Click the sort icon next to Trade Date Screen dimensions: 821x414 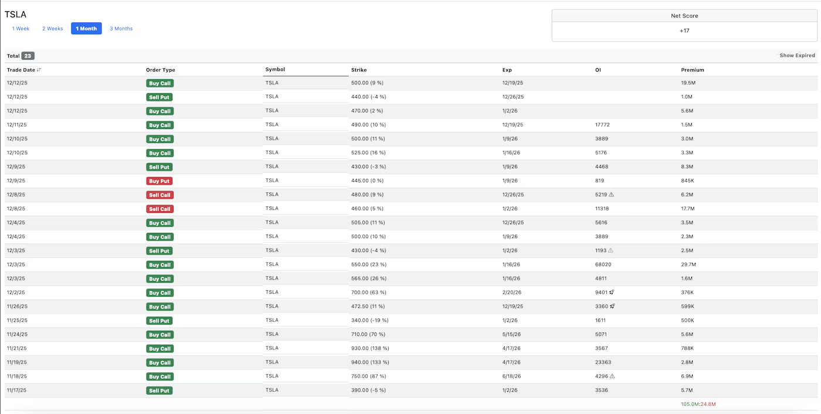coord(39,70)
